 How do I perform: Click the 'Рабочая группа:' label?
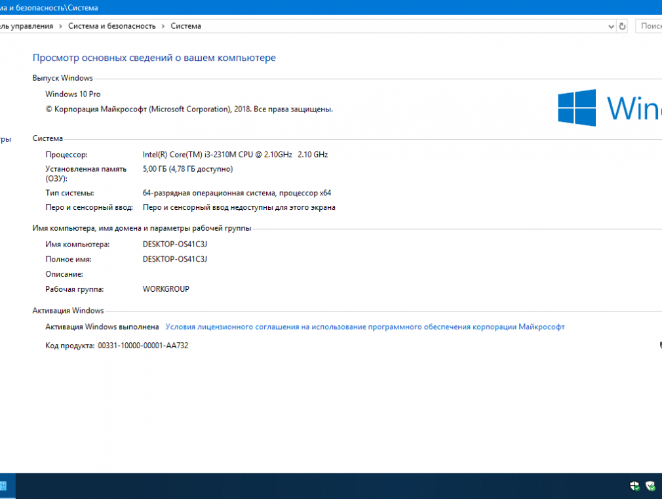point(74,289)
